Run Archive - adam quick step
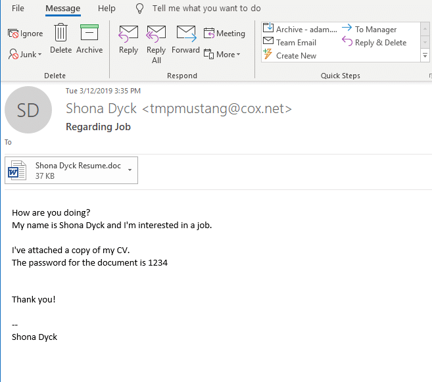The image size is (432, 382). tap(300, 29)
